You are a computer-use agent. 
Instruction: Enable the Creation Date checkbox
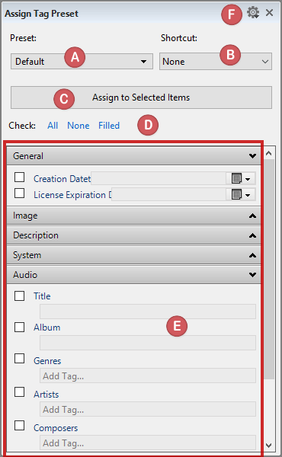click(x=20, y=177)
